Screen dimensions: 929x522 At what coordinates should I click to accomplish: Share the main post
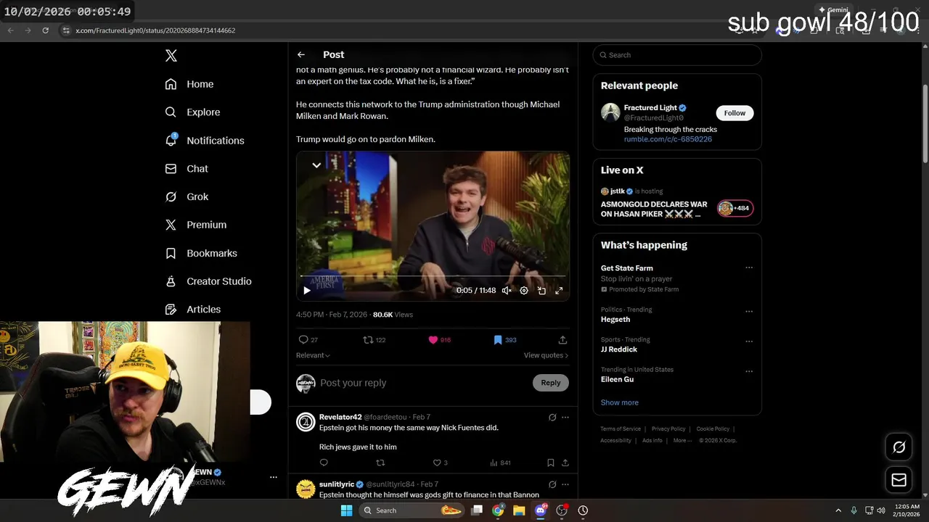point(562,339)
